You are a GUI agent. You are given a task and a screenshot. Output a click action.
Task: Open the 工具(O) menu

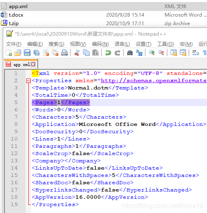[165, 44]
